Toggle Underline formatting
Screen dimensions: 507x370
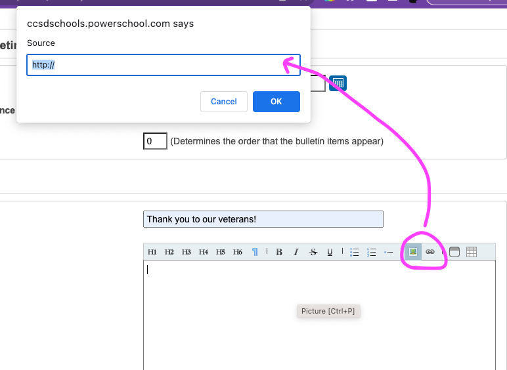tap(330, 252)
